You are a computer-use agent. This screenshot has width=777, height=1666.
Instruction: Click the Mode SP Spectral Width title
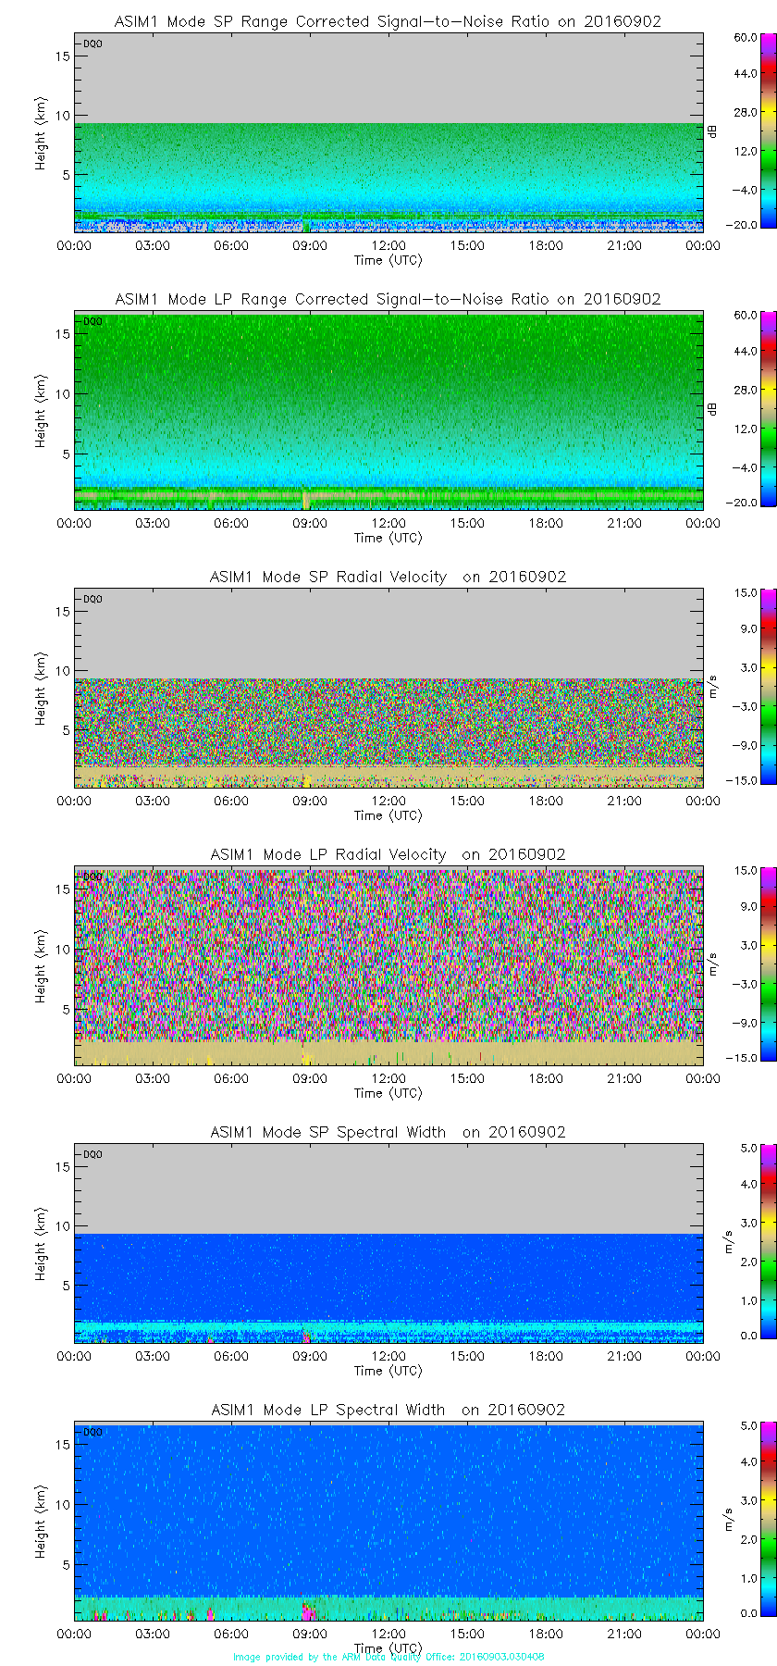click(388, 1132)
